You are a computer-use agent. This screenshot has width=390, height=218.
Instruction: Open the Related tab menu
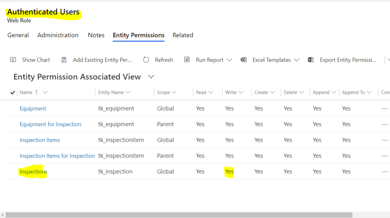pos(183,35)
